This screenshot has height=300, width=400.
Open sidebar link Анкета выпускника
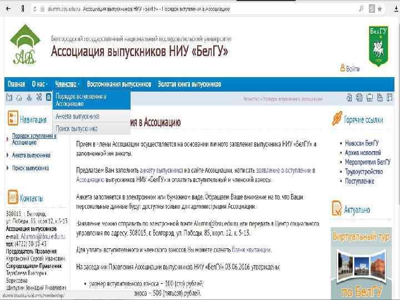coord(31,155)
